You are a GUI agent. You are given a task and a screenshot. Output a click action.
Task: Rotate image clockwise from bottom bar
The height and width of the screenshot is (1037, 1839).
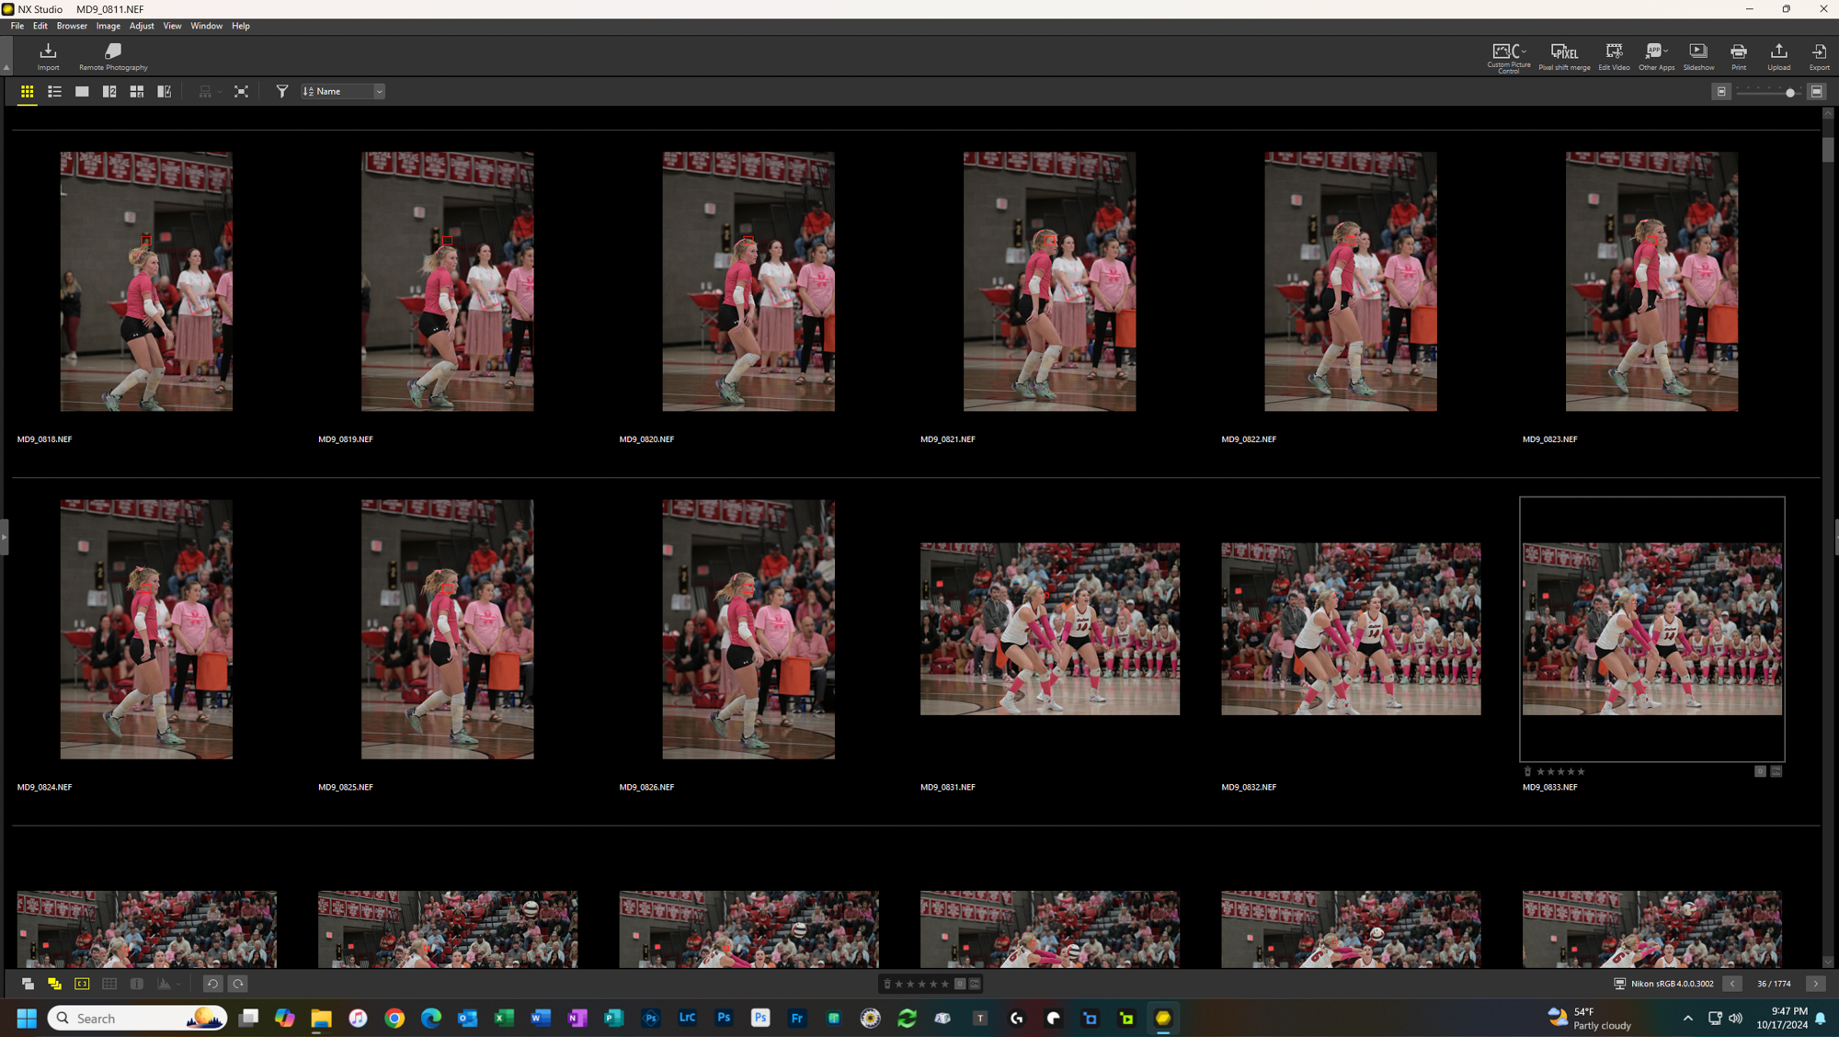[x=237, y=984]
